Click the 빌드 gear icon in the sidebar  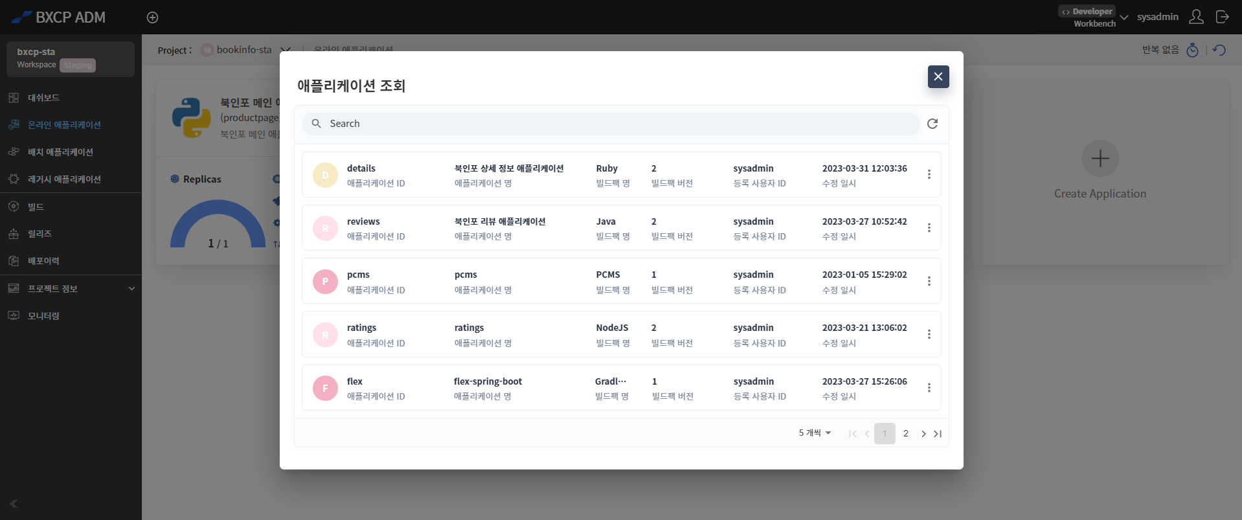coord(14,207)
